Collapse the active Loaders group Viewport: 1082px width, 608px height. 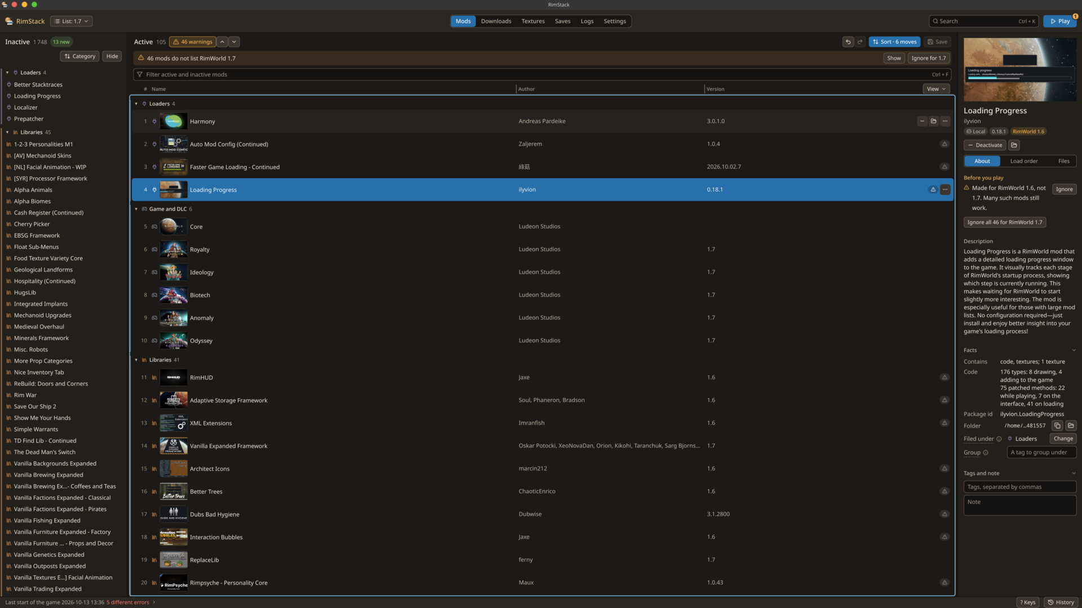click(136, 104)
